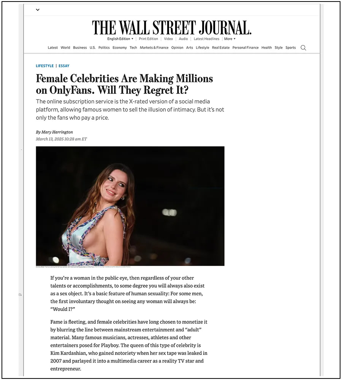
Task: Click the Bella Thorne article photo
Action: point(130,206)
